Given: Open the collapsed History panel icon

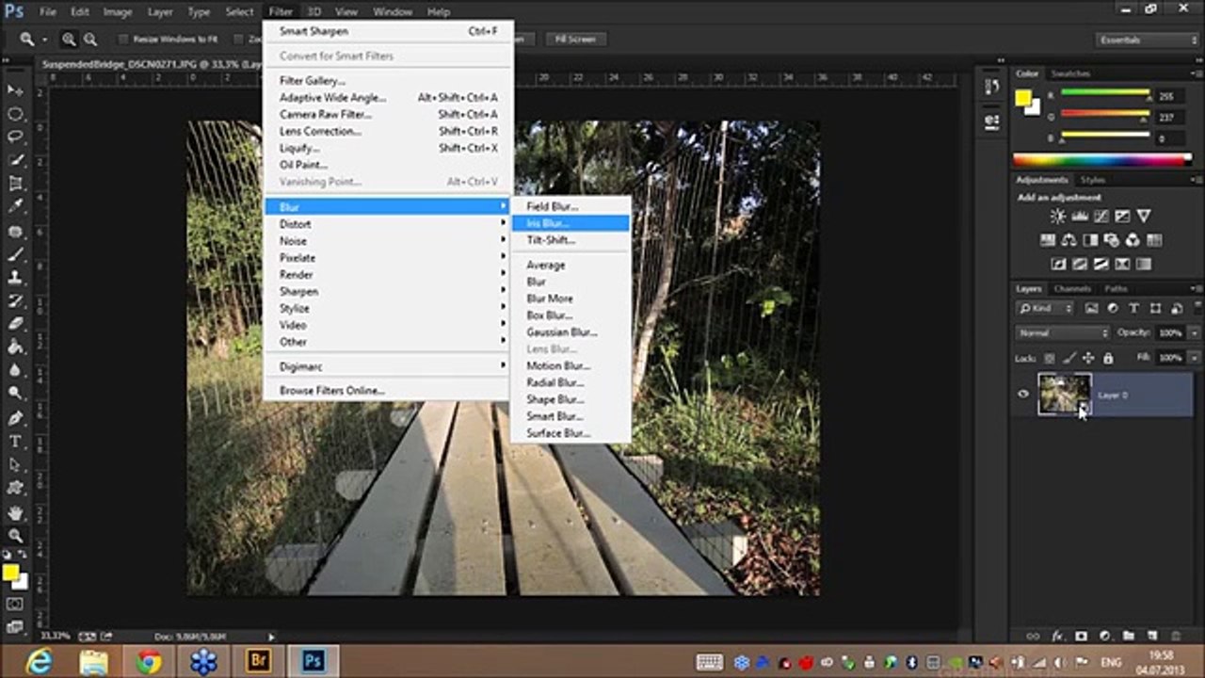Looking at the screenshot, I should pos(991,88).
